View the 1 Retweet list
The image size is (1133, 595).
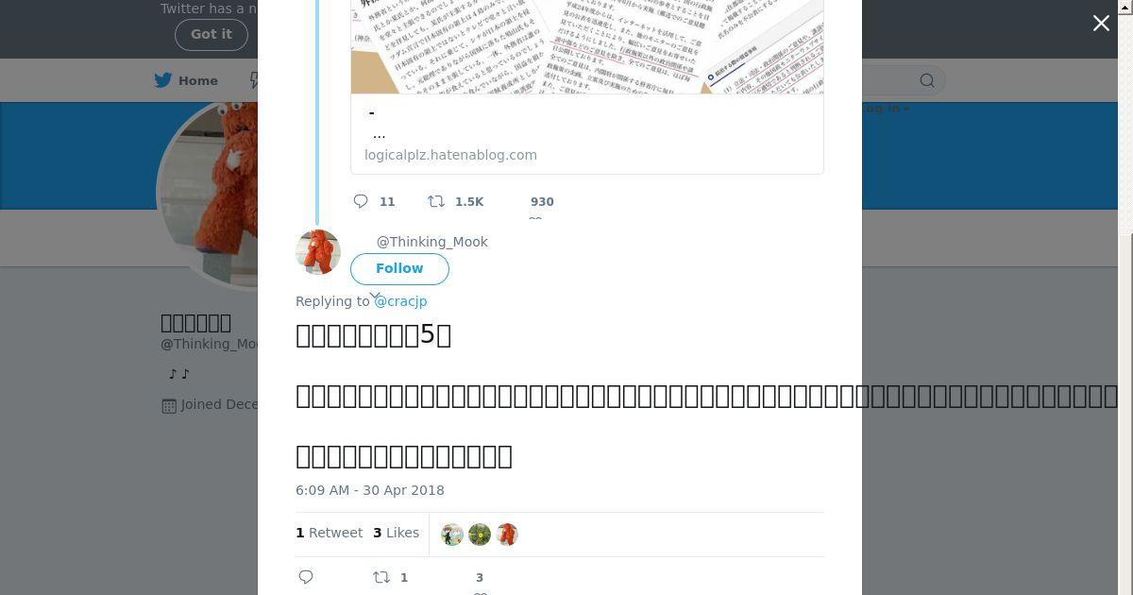tap(330, 533)
